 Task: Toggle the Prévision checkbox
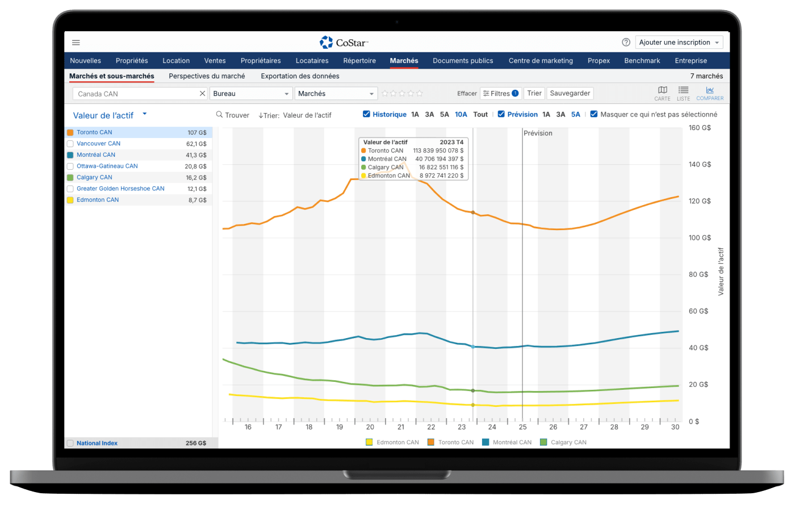tap(501, 114)
